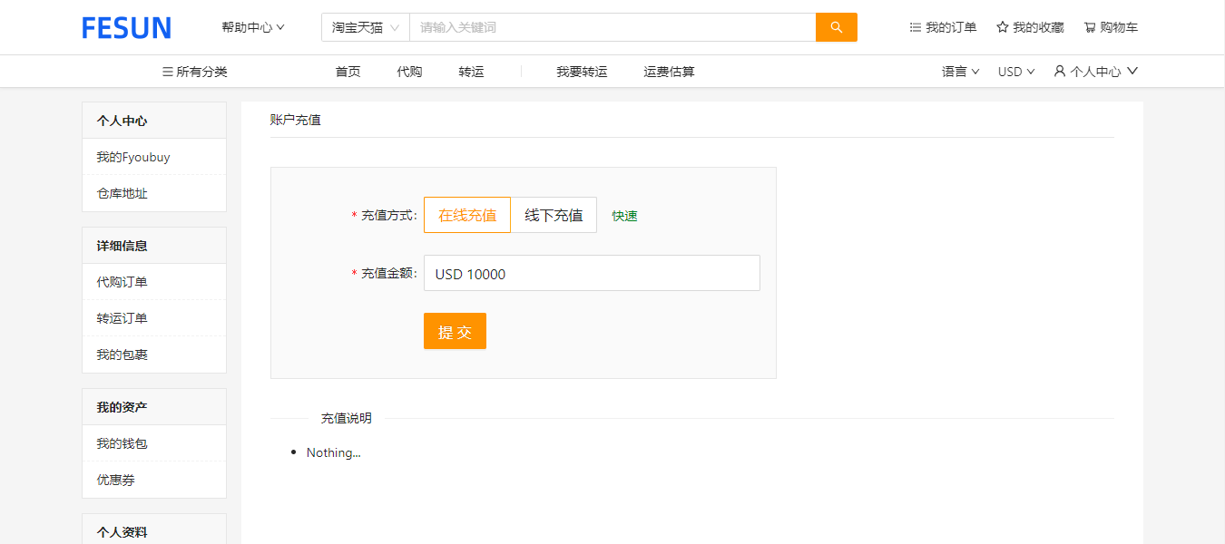Click the 提交 submit button
Image resolution: width=1225 pixels, height=544 pixels.
point(455,331)
